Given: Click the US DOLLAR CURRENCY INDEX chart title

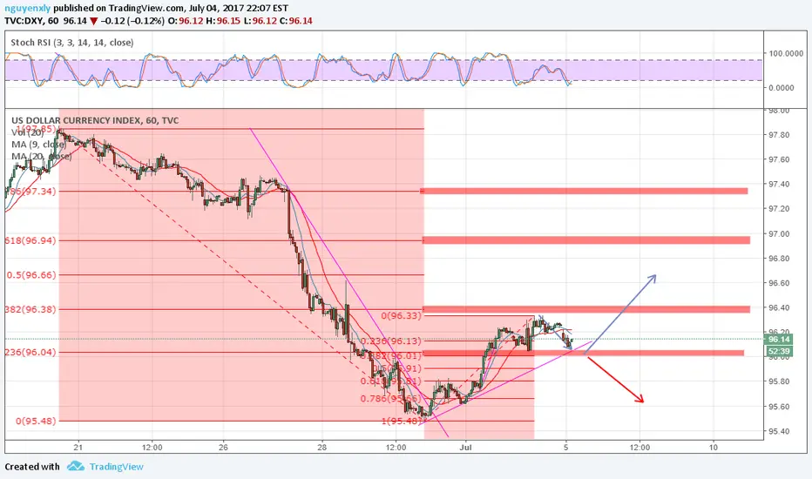Looking at the screenshot, I should coord(95,120).
